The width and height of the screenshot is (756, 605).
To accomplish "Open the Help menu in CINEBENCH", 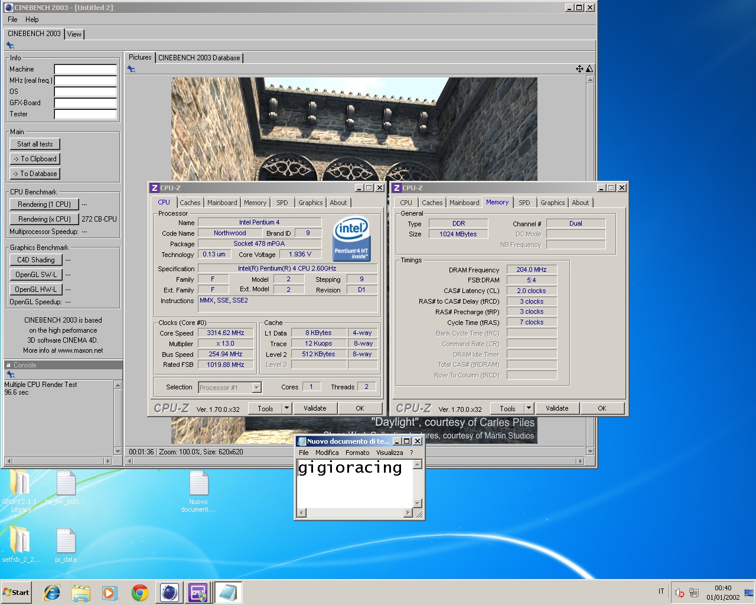I will [32, 19].
